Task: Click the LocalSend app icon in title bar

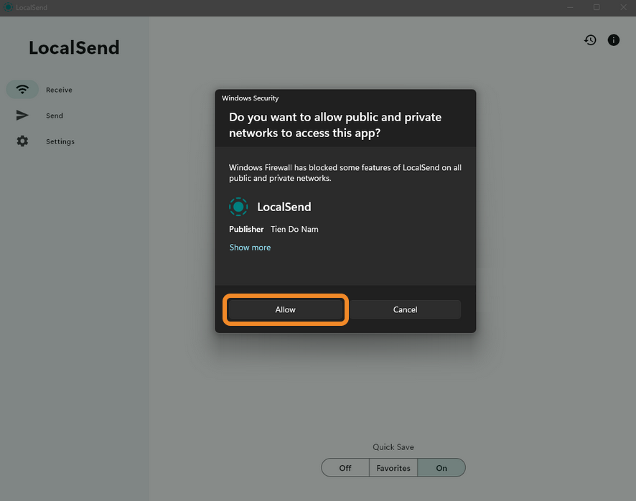Action: [x=8, y=7]
